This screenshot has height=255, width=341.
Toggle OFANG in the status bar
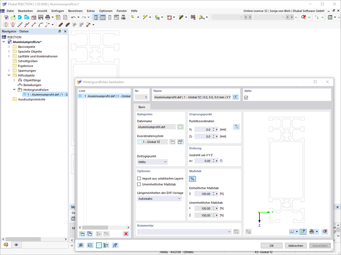click(188, 252)
